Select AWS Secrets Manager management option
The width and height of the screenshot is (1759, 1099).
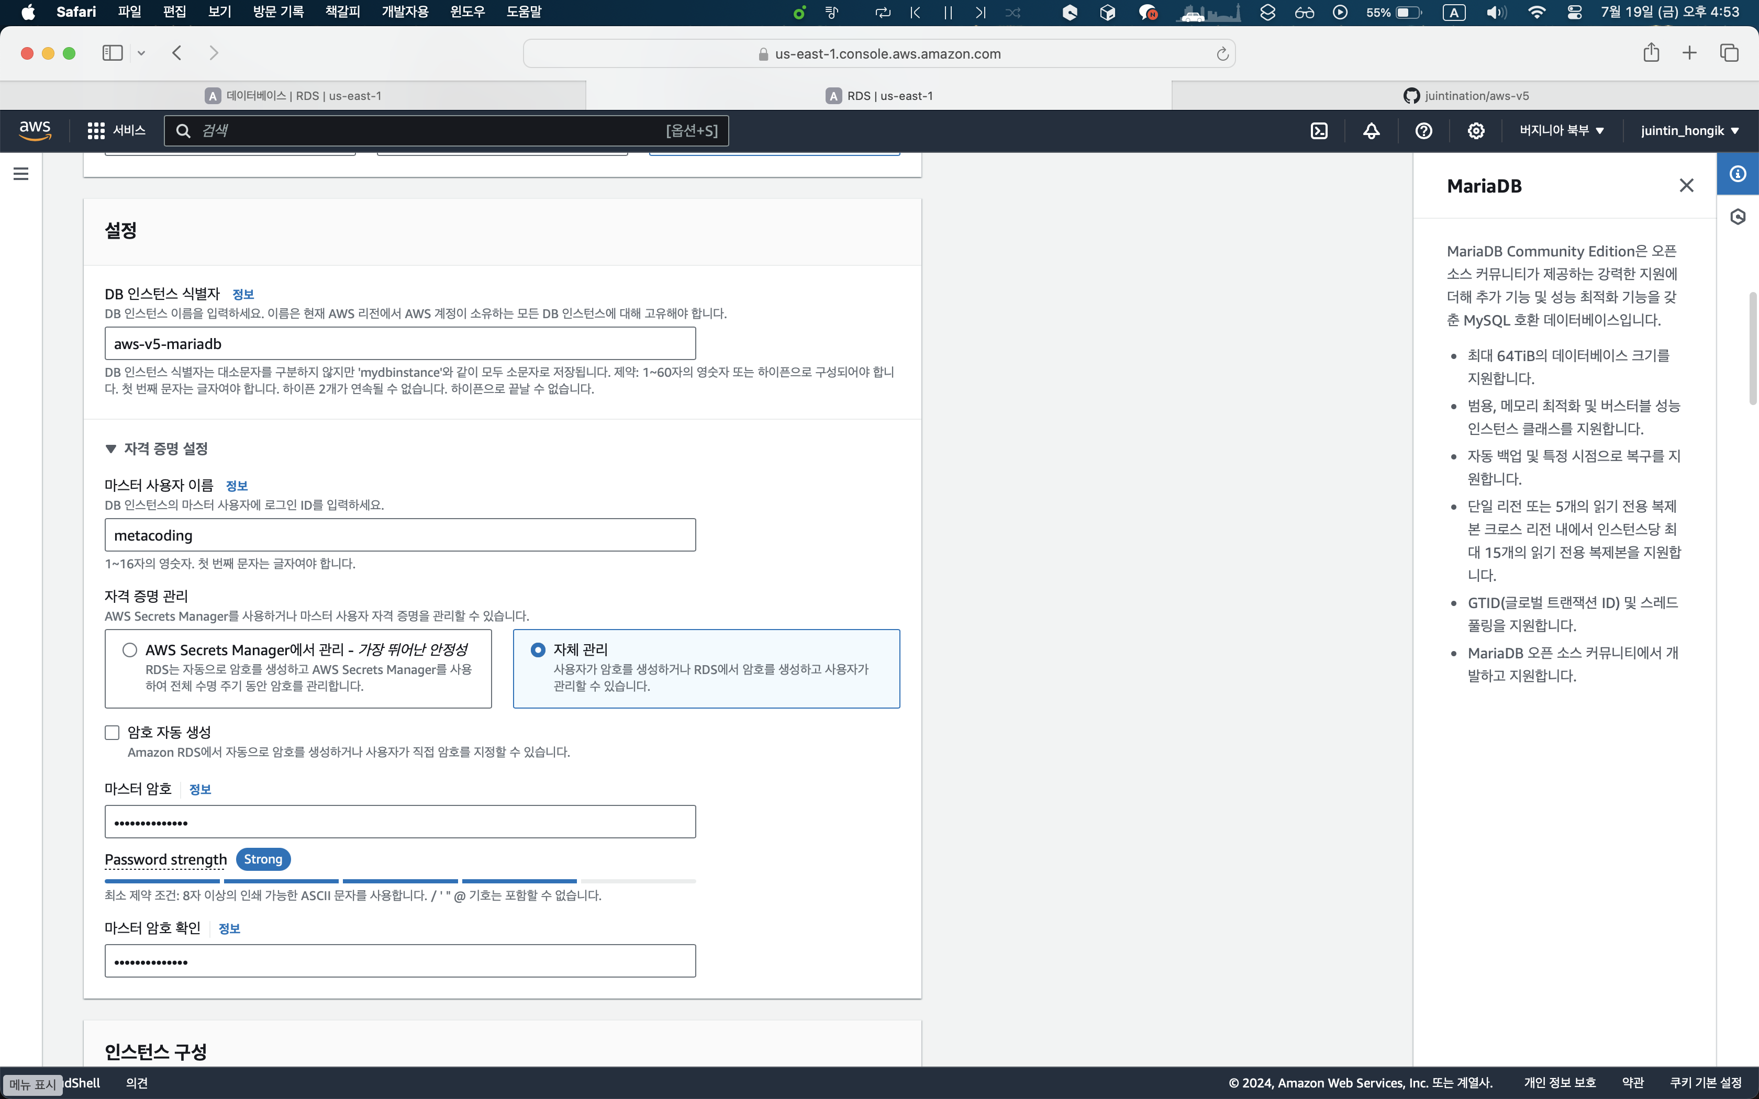(x=130, y=650)
